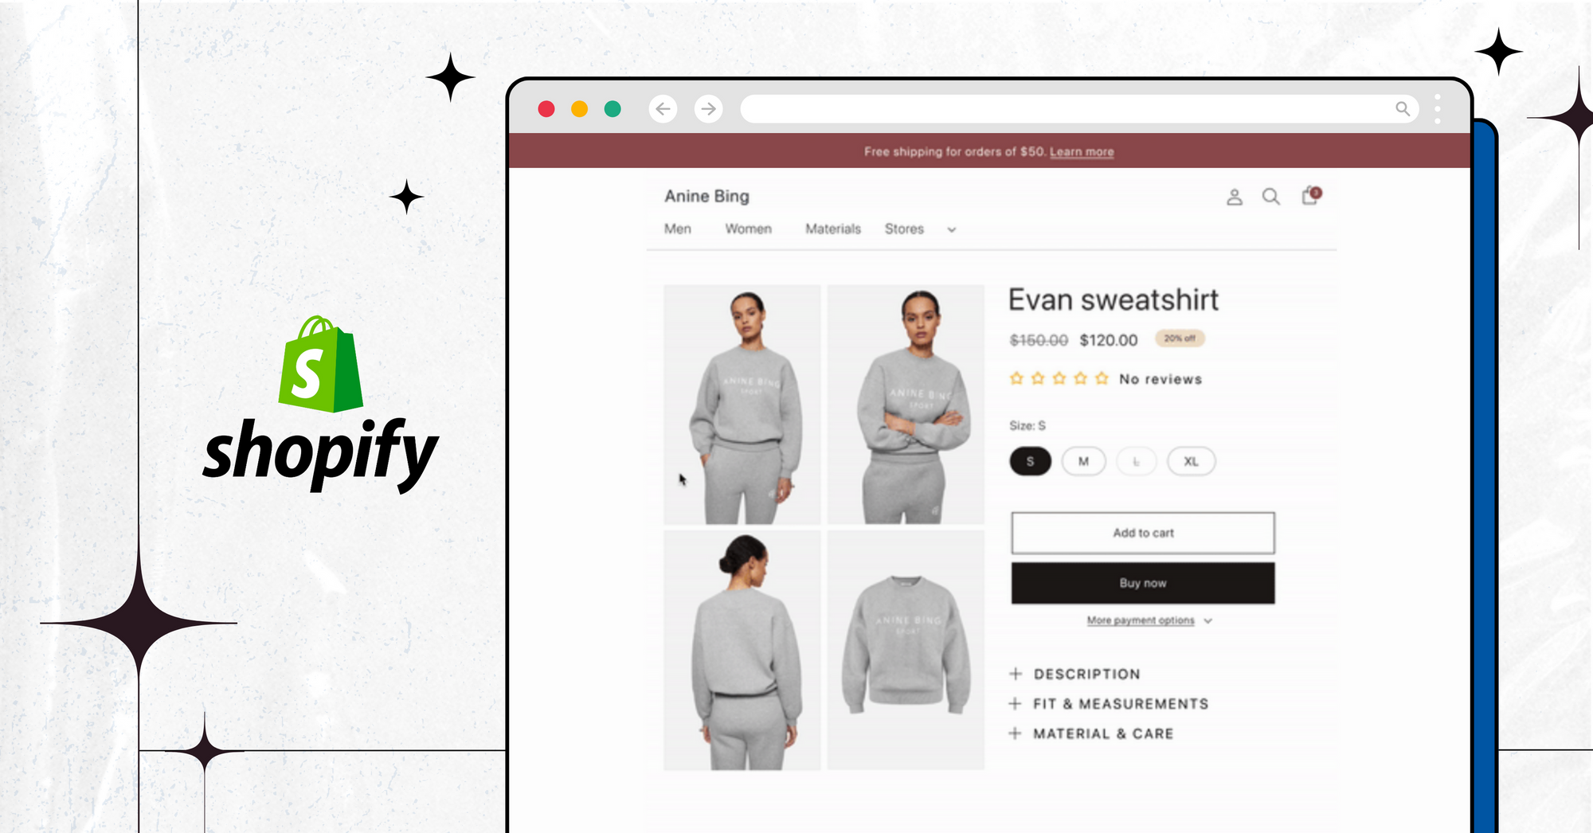The width and height of the screenshot is (1593, 833).
Task: Expand the FIT & MEASUREMENTS section
Action: [1109, 704]
